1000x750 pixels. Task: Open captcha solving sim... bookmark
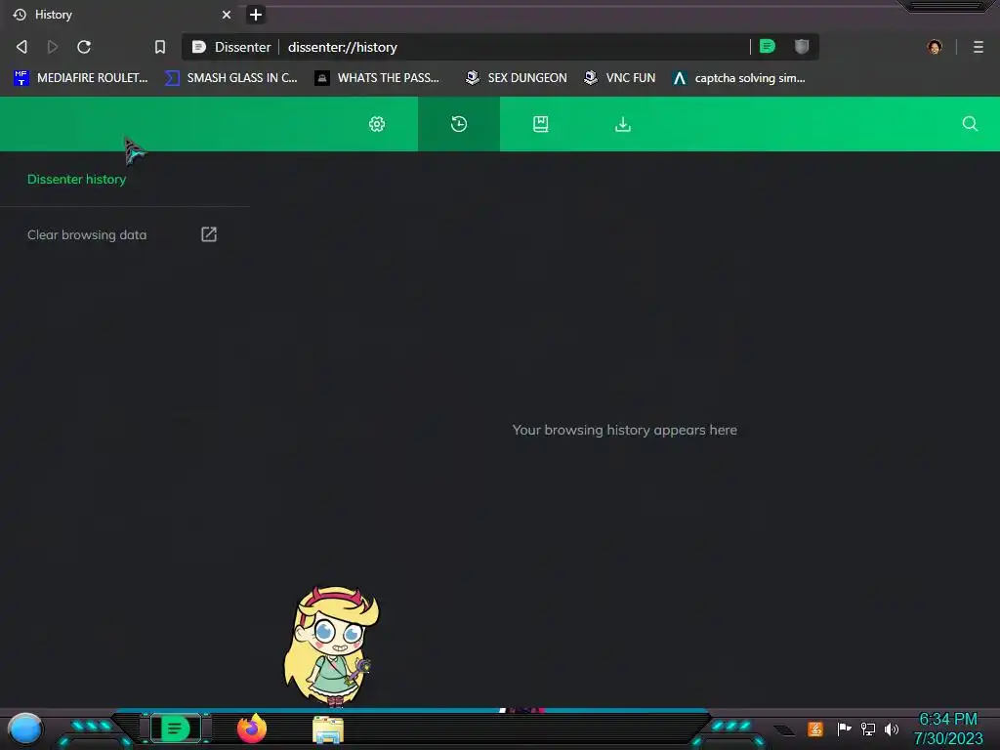tap(738, 78)
